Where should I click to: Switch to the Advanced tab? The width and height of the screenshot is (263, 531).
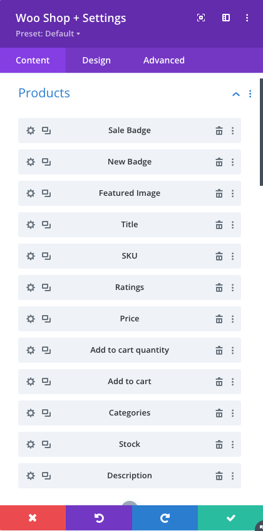click(x=164, y=60)
